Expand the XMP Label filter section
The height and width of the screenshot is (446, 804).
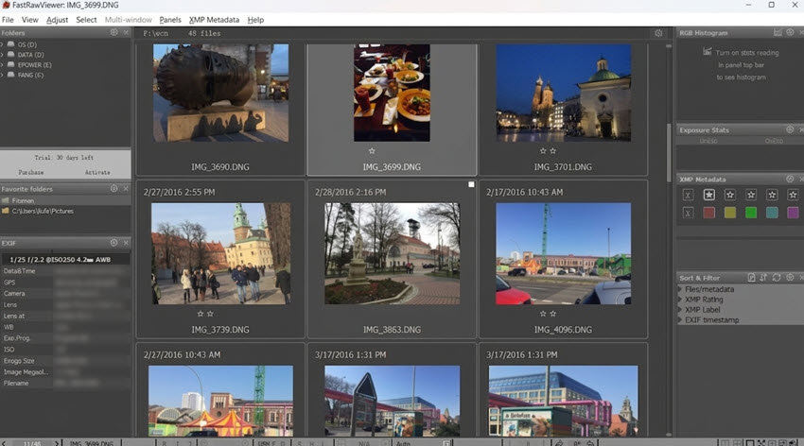point(680,310)
